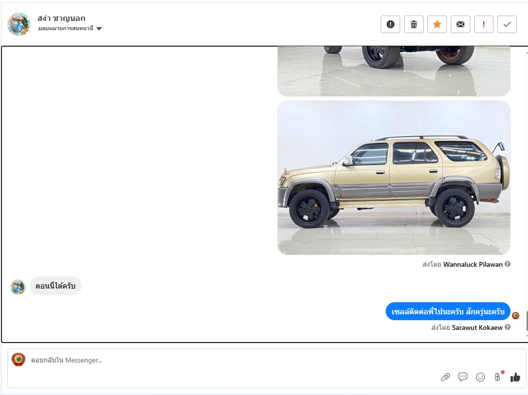
Task: Open the gold SUV side-view photo
Action: pos(393,178)
